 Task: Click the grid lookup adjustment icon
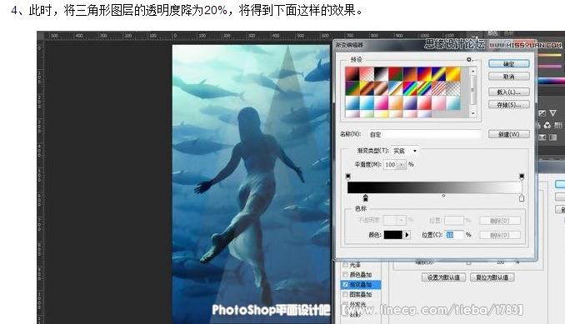pos(558,125)
